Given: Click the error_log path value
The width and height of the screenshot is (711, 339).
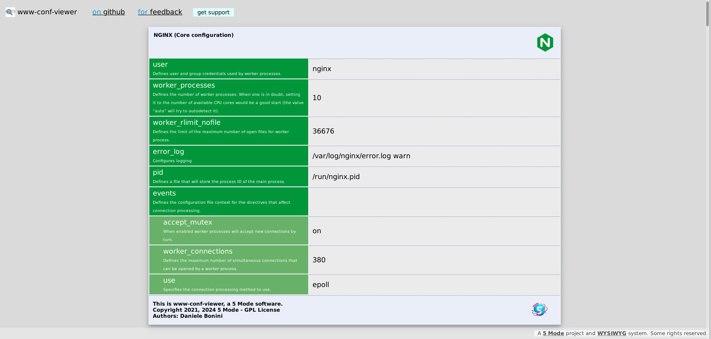Looking at the screenshot, I should tap(361, 156).
